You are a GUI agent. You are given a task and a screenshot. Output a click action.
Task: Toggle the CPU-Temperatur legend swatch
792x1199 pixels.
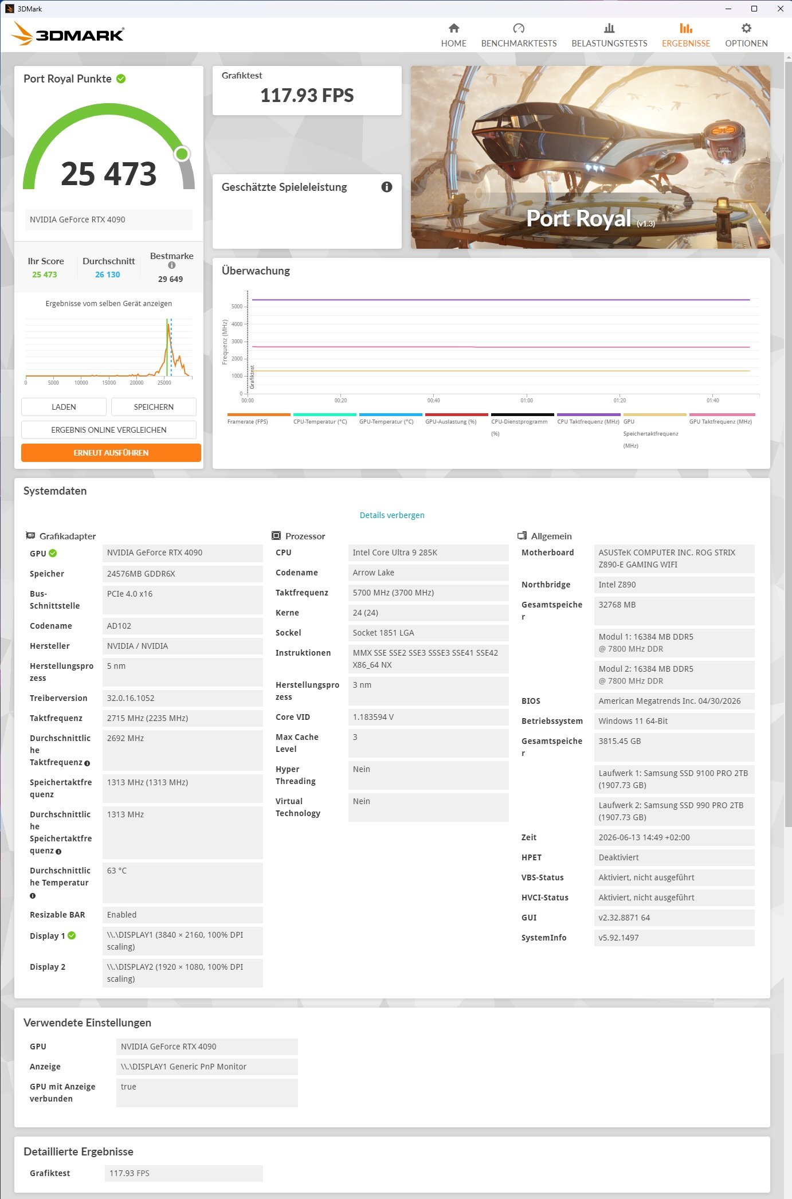324,414
